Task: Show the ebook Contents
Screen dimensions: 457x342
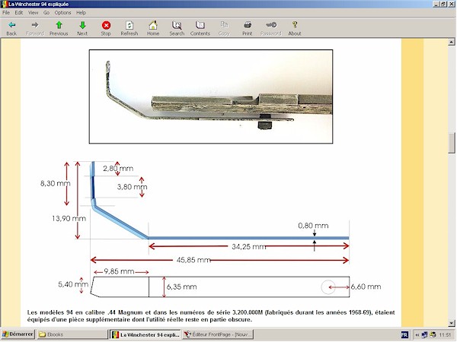Action: click(x=200, y=25)
